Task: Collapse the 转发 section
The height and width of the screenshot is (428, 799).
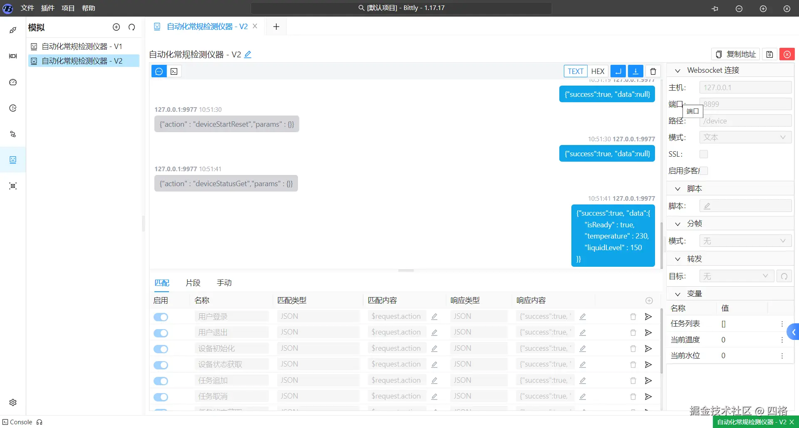Action: coord(677,259)
